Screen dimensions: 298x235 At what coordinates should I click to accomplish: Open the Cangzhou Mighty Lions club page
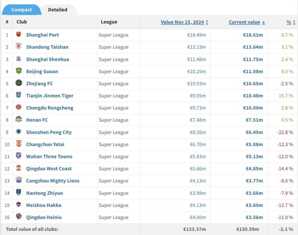53,181
